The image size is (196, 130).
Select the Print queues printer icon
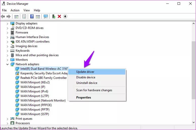[x=12, y=118]
